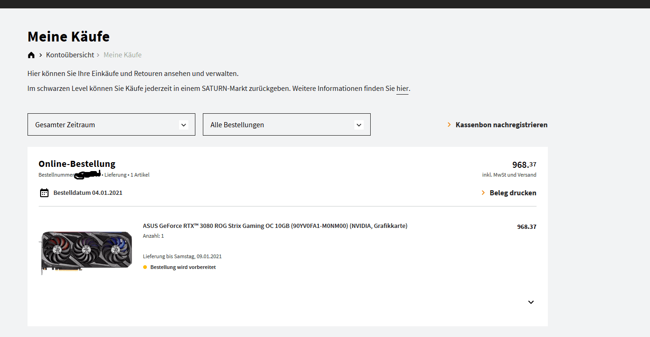The height and width of the screenshot is (337, 650).
Task: Click the Meine Käufe breadcrumb item
Action: [x=122, y=55]
